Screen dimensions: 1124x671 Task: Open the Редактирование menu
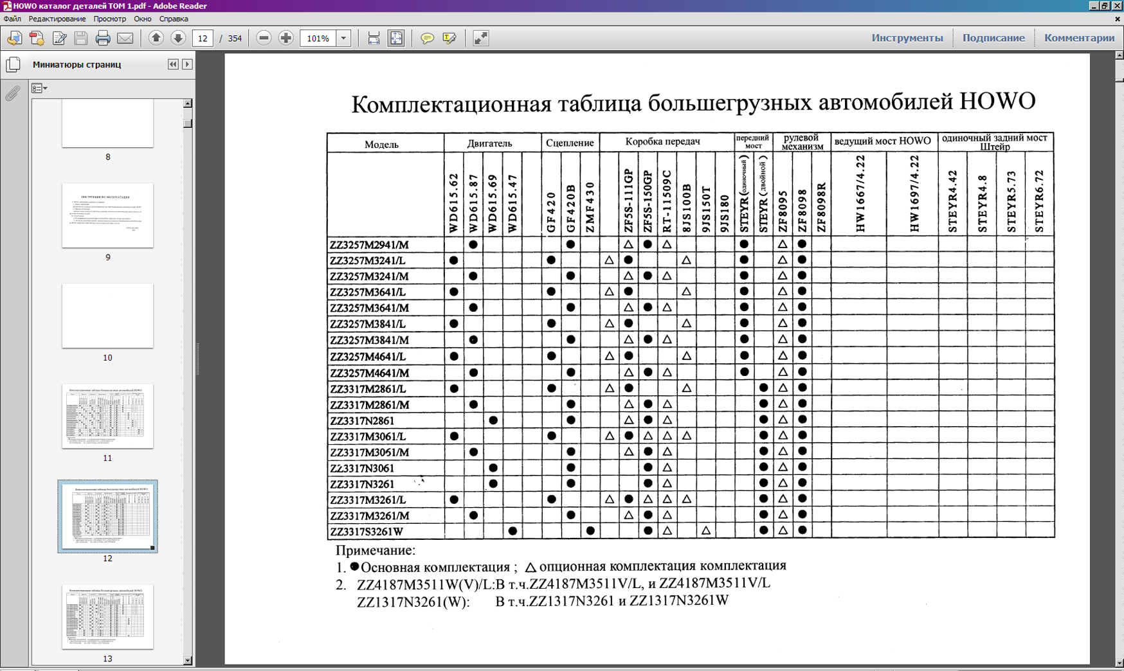[57, 19]
